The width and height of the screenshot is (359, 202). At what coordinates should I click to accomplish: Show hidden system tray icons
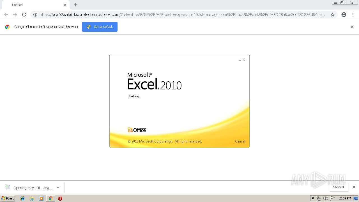(x=313, y=198)
